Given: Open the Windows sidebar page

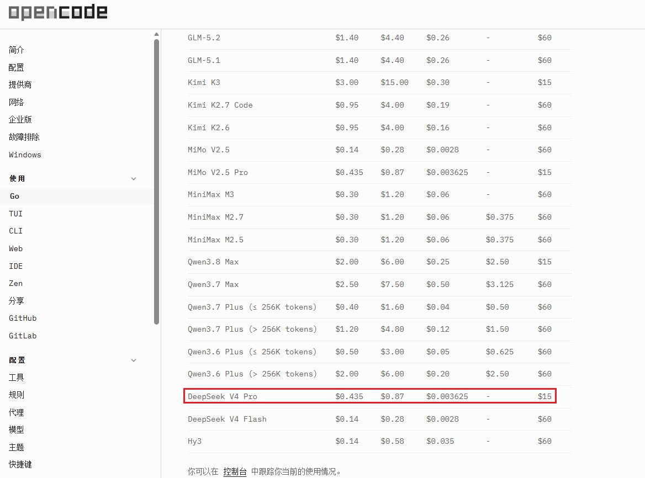Looking at the screenshot, I should coord(25,155).
